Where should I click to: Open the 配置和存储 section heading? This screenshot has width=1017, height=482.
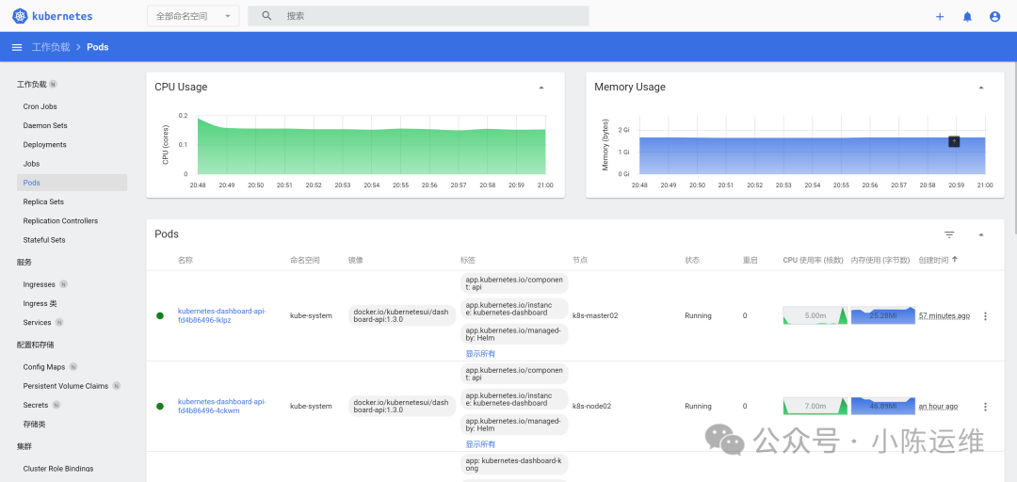coord(36,345)
